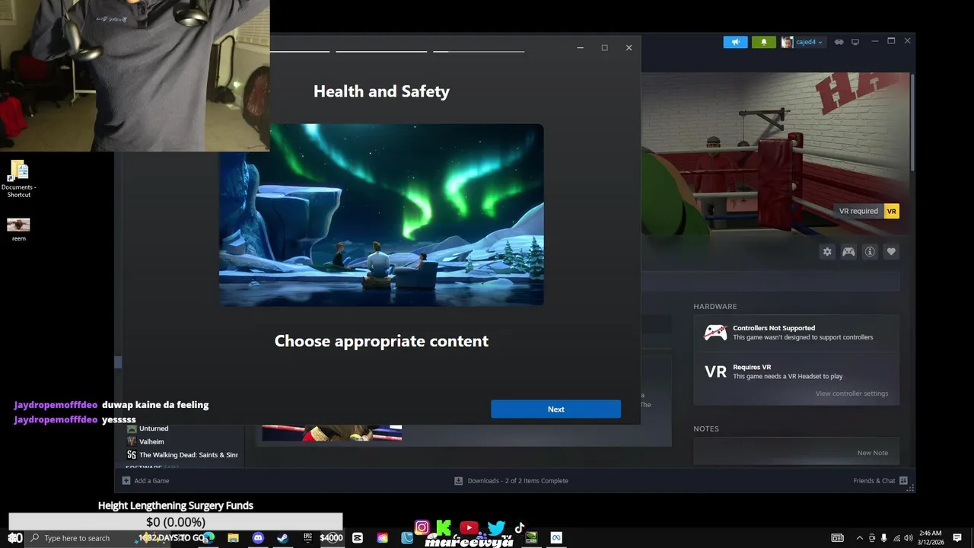Open Steam notifications bell
This screenshot has width=974, height=548.
[x=763, y=42]
